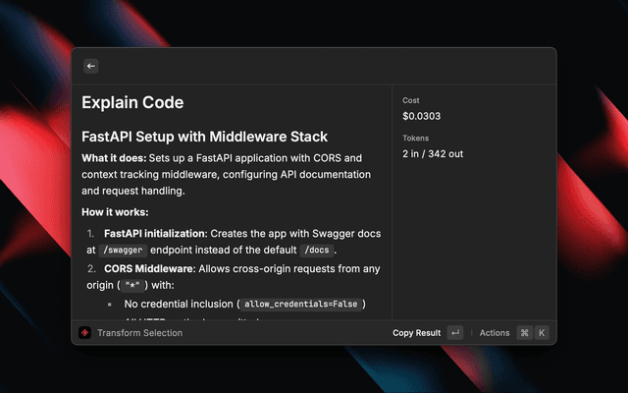The height and width of the screenshot is (393, 628).
Task: Click the /swagger inline code snippet
Action: click(x=128, y=251)
